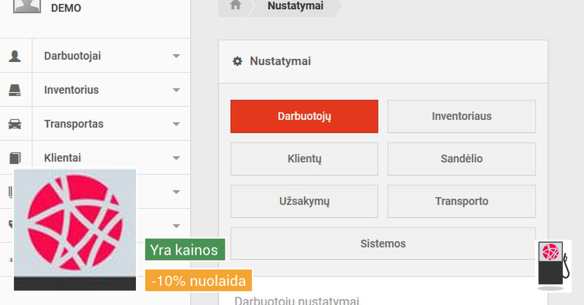This screenshot has height=305, width=584.
Task: Click the fuel pump logo at bottom right
Action: point(552,265)
